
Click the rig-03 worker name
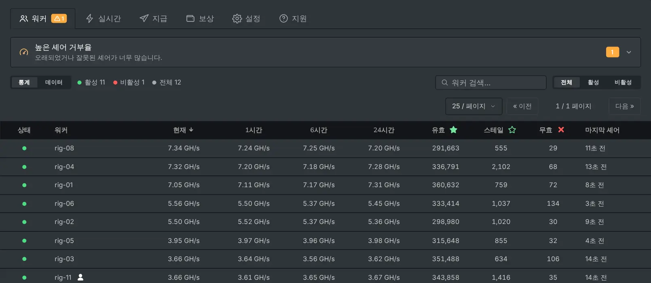tap(64, 259)
